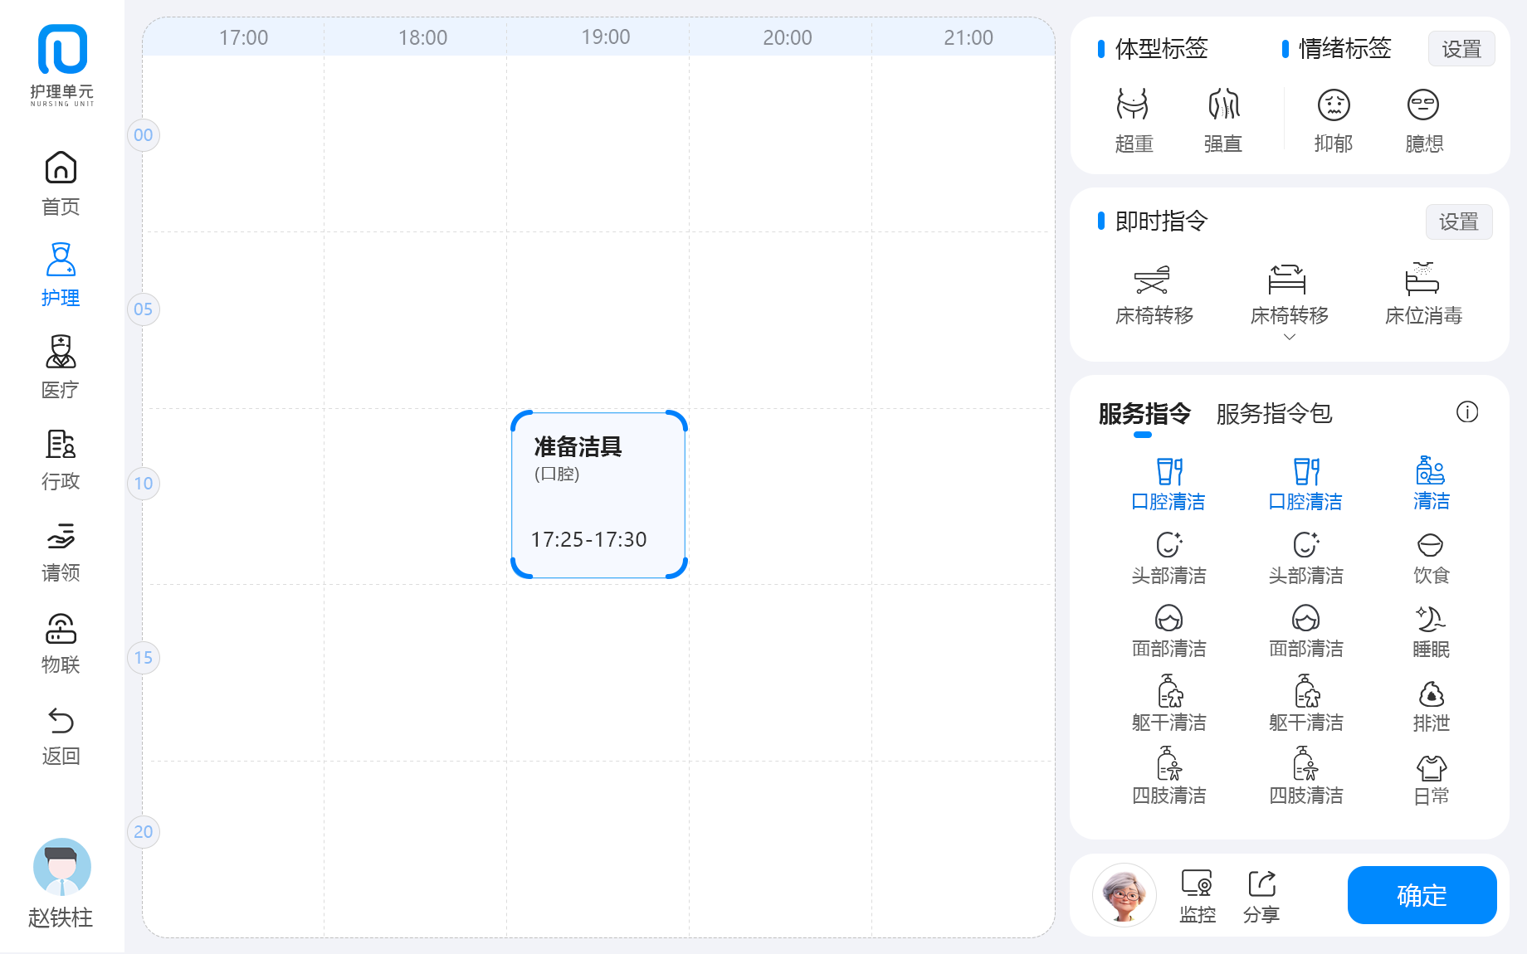Image resolution: width=1527 pixels, height=954 pixels.
Task: Open the 首页 home page
Action: pos(61,183)
